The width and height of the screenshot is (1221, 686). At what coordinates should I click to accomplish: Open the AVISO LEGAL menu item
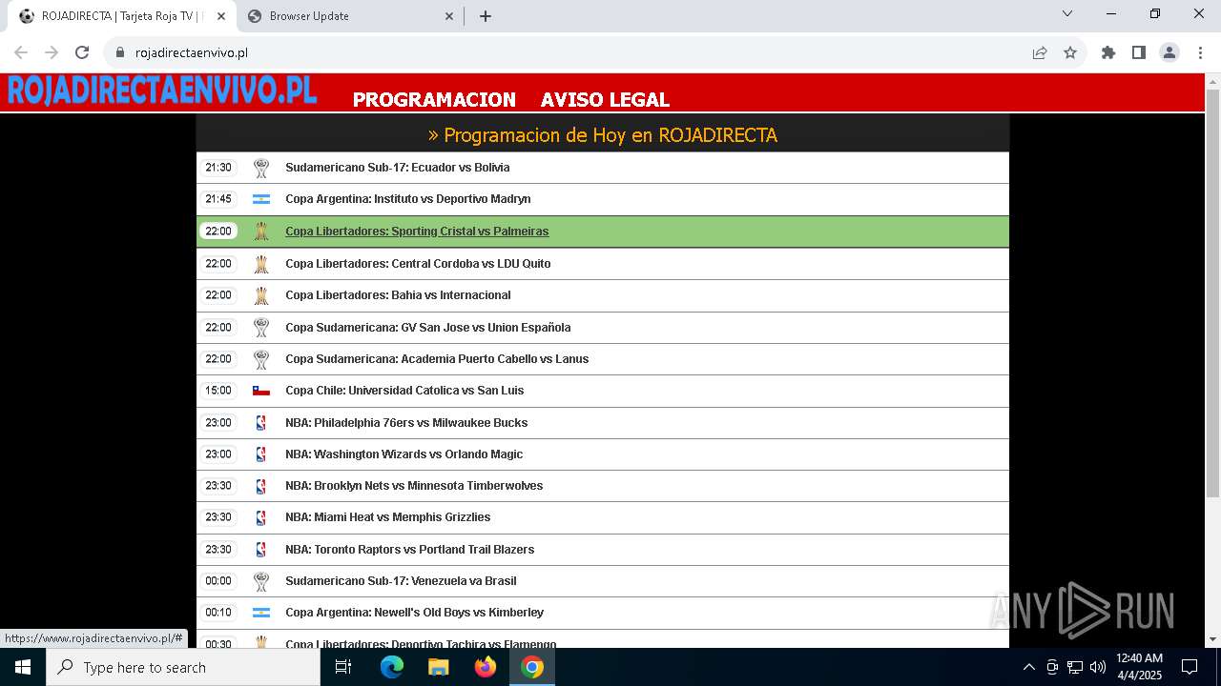(605, 99)
